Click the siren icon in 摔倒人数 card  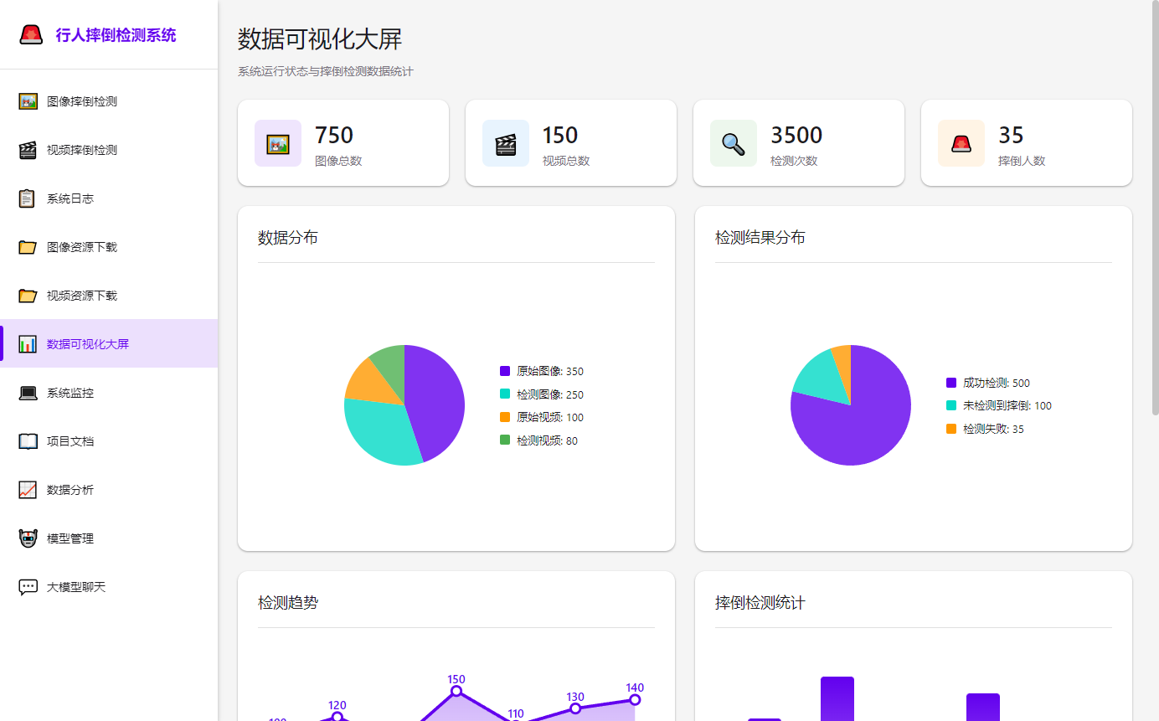coord(961,144)
